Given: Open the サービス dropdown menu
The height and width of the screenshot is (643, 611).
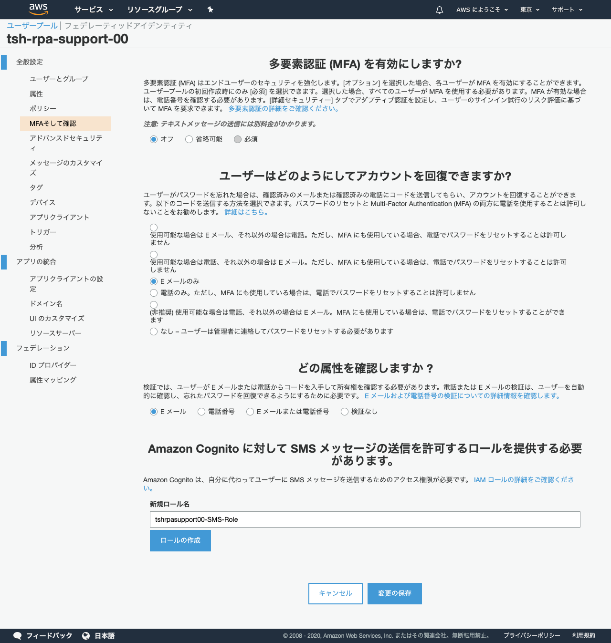Looking at the screenshot, I should [x=94, y=10].
